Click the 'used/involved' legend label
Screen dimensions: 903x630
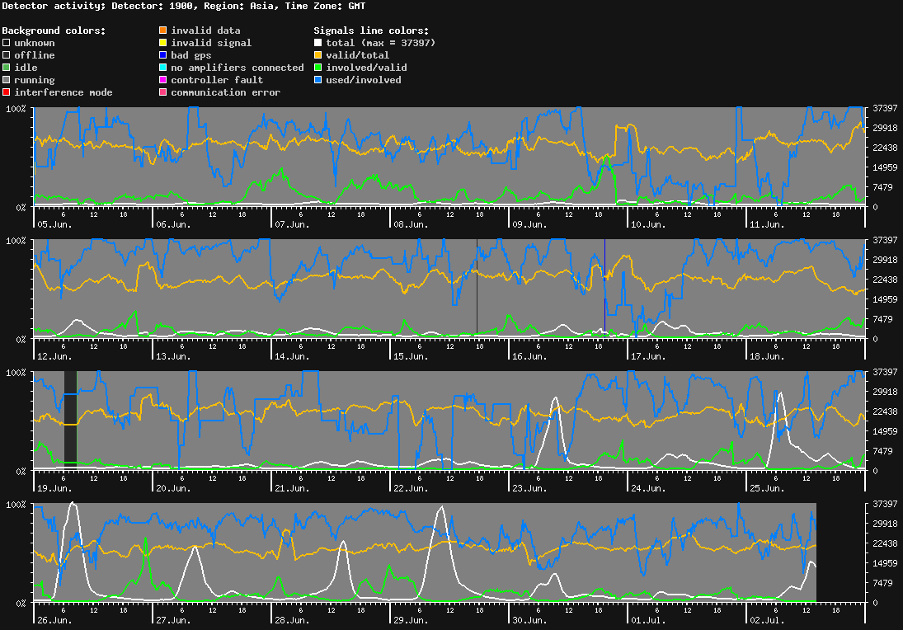tap(364, 80)
